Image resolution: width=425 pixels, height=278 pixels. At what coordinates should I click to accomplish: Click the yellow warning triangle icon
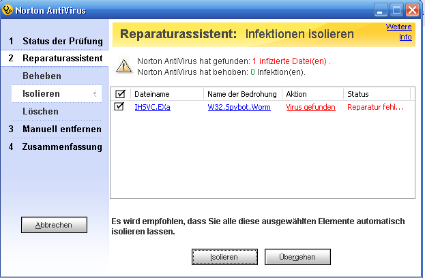(124, 66)
